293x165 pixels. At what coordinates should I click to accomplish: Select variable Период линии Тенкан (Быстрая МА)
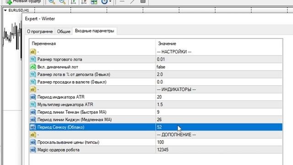[72, 112]
